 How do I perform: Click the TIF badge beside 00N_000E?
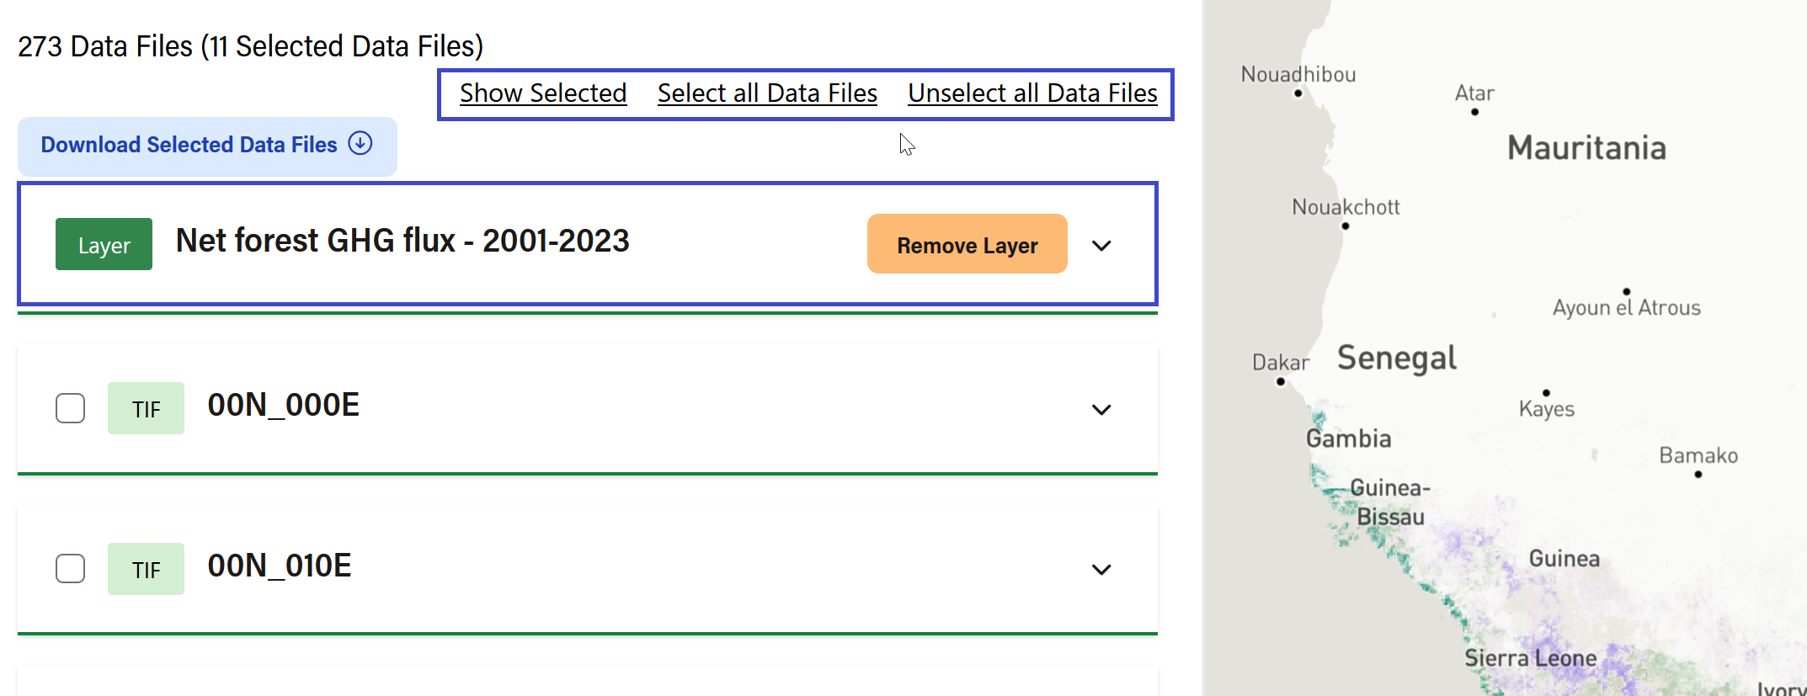click(x=146, y=408)
